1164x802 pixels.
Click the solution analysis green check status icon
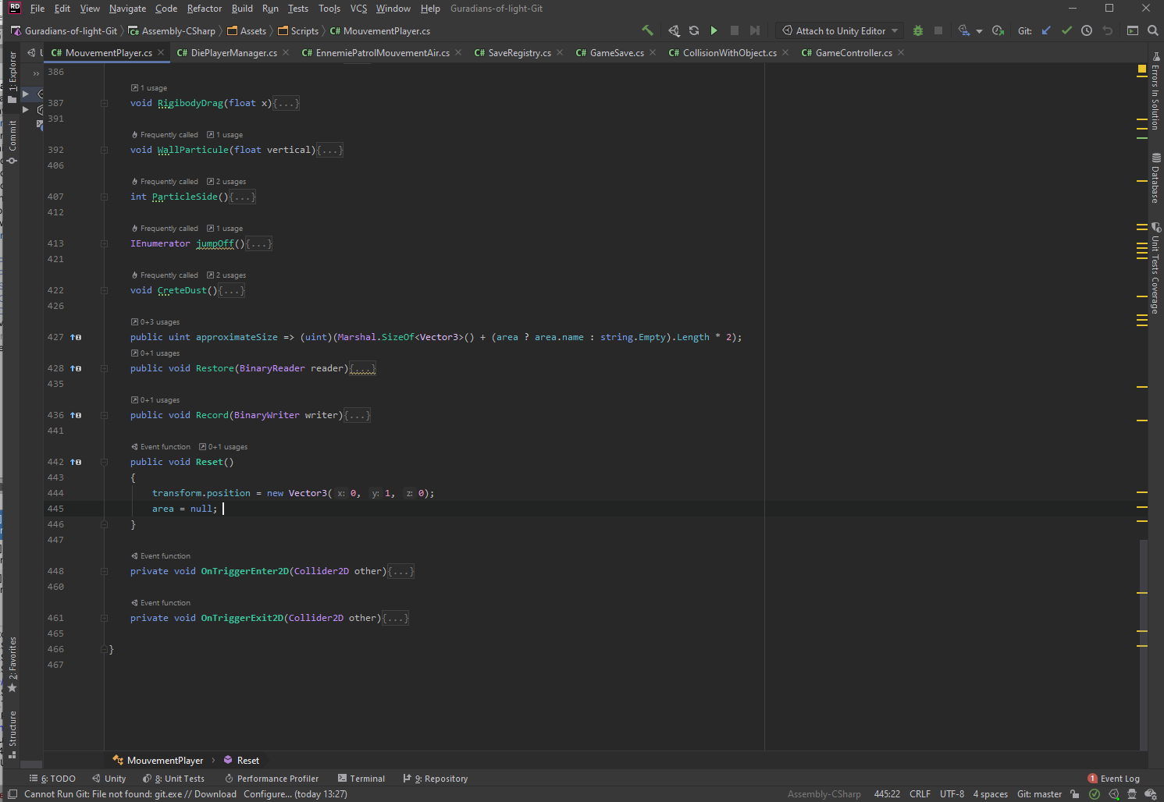[x=1095, y=794]
